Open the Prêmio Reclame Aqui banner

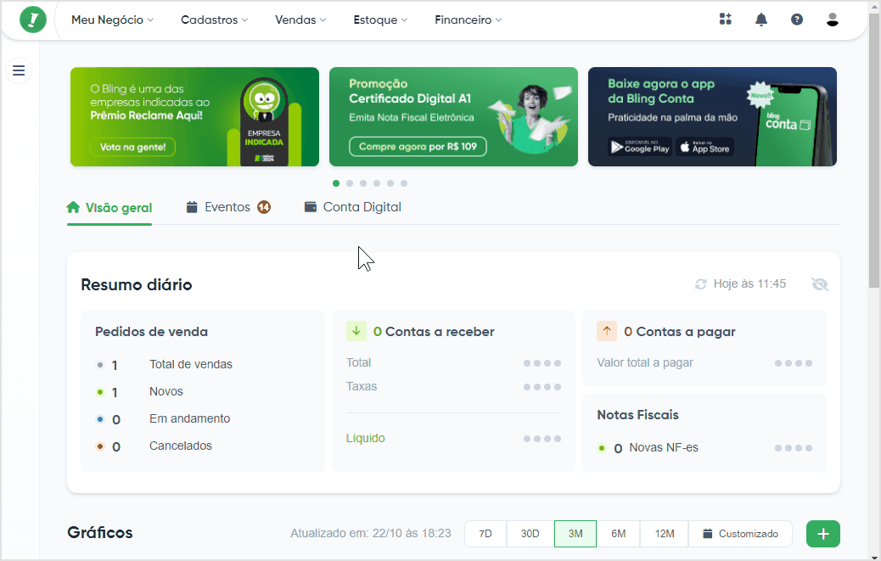[194, 117]
